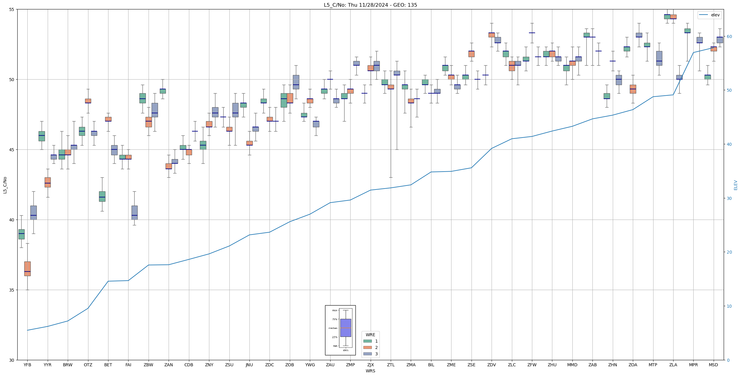Click the 30 tick on left y-axis

12,360
